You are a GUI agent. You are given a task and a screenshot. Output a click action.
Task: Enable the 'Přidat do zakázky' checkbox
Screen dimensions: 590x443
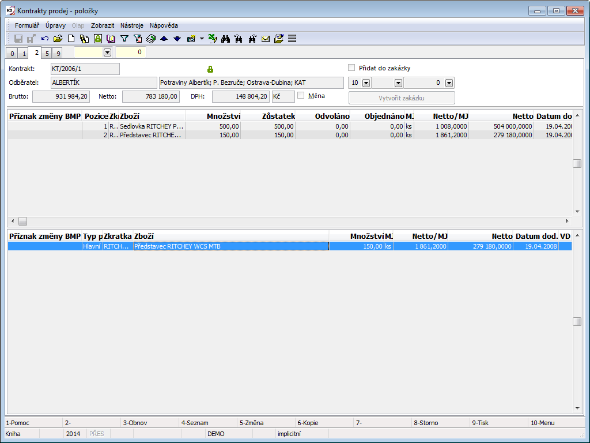(x=352, y=67)
